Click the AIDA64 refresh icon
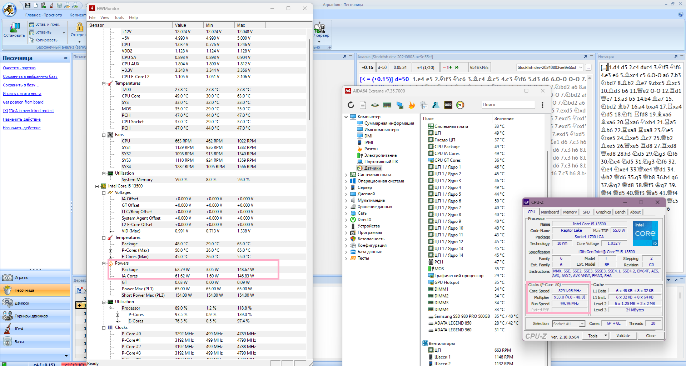The width and height of the screenshot is (686, 366). coord(351,105)
